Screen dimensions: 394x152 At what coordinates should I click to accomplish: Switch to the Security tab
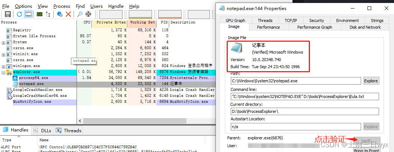pyautogui.click(x=317, y=20)
